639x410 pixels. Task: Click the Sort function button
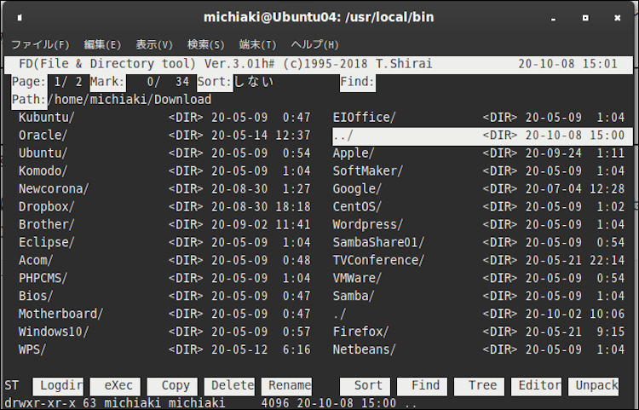coord(366,385)
